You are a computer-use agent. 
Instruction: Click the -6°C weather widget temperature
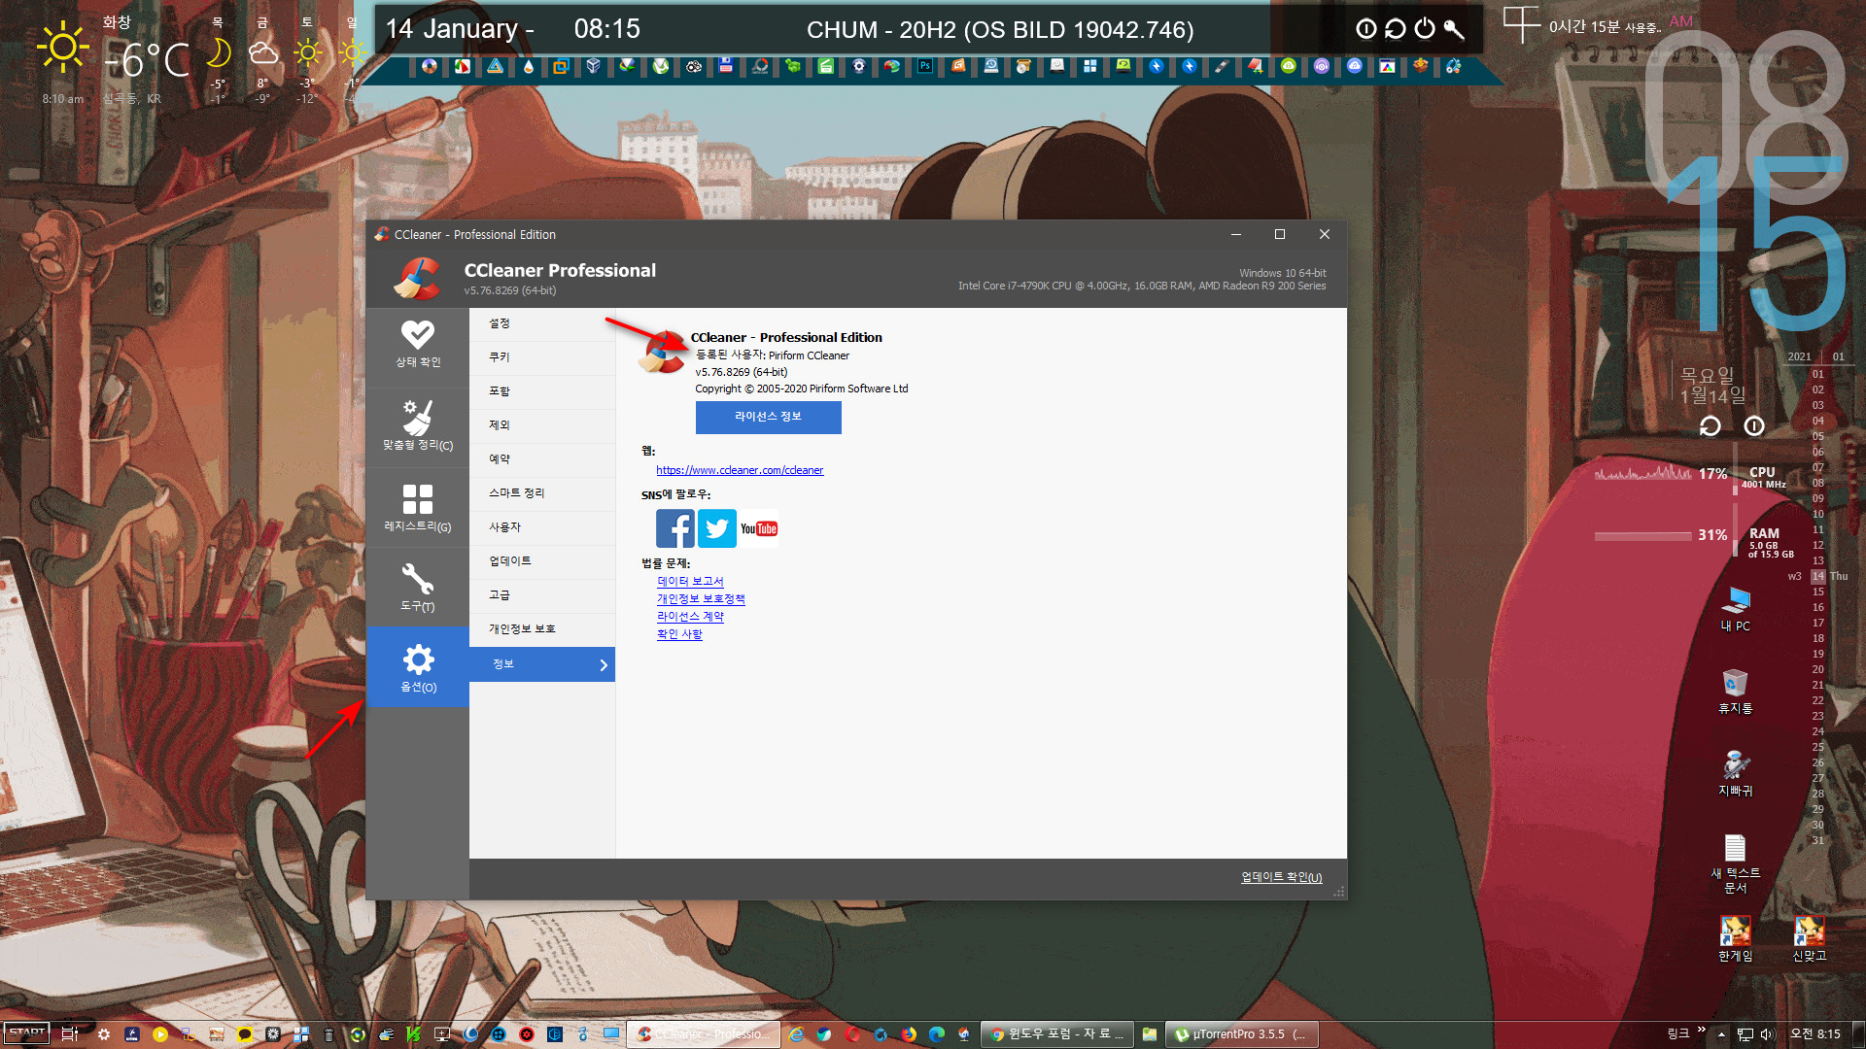tap(147, 60)
